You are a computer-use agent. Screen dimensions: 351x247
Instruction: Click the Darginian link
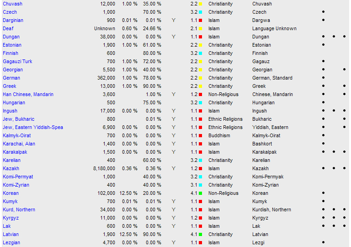13,21
